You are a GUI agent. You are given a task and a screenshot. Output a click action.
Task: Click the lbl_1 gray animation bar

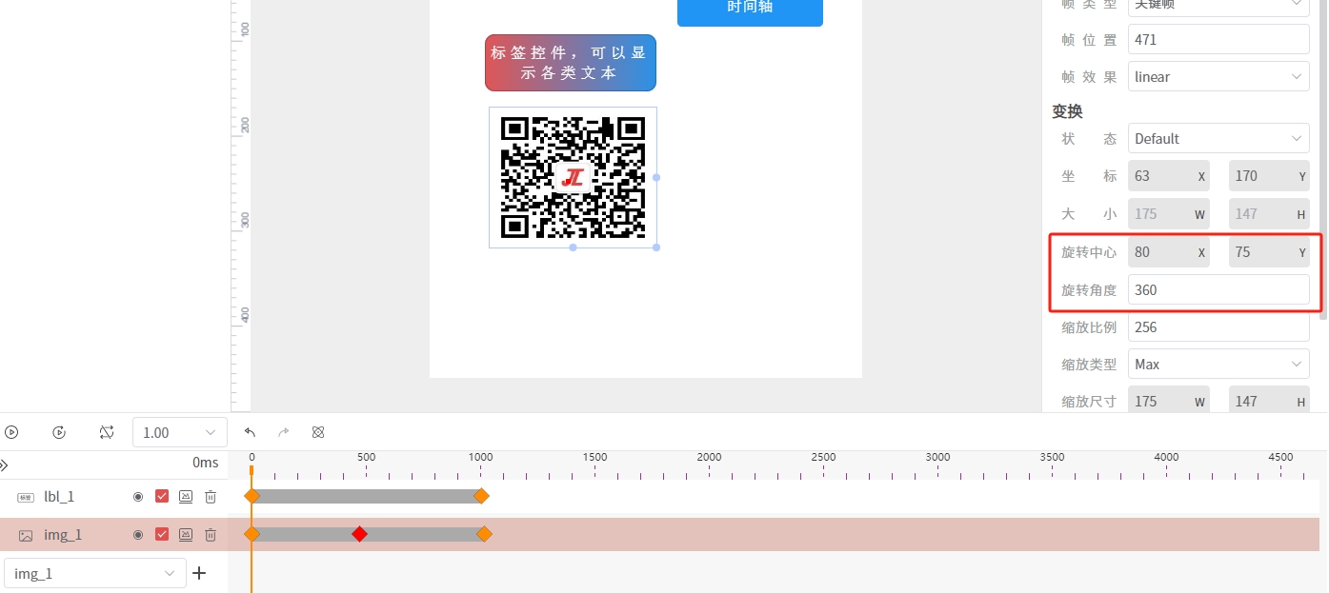tap(367, 496)
